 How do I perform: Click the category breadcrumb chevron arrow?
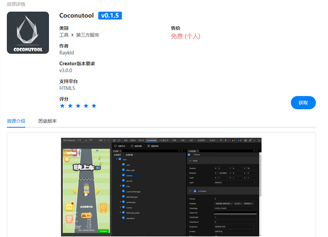pyautogui.click(x=72, y=35)
